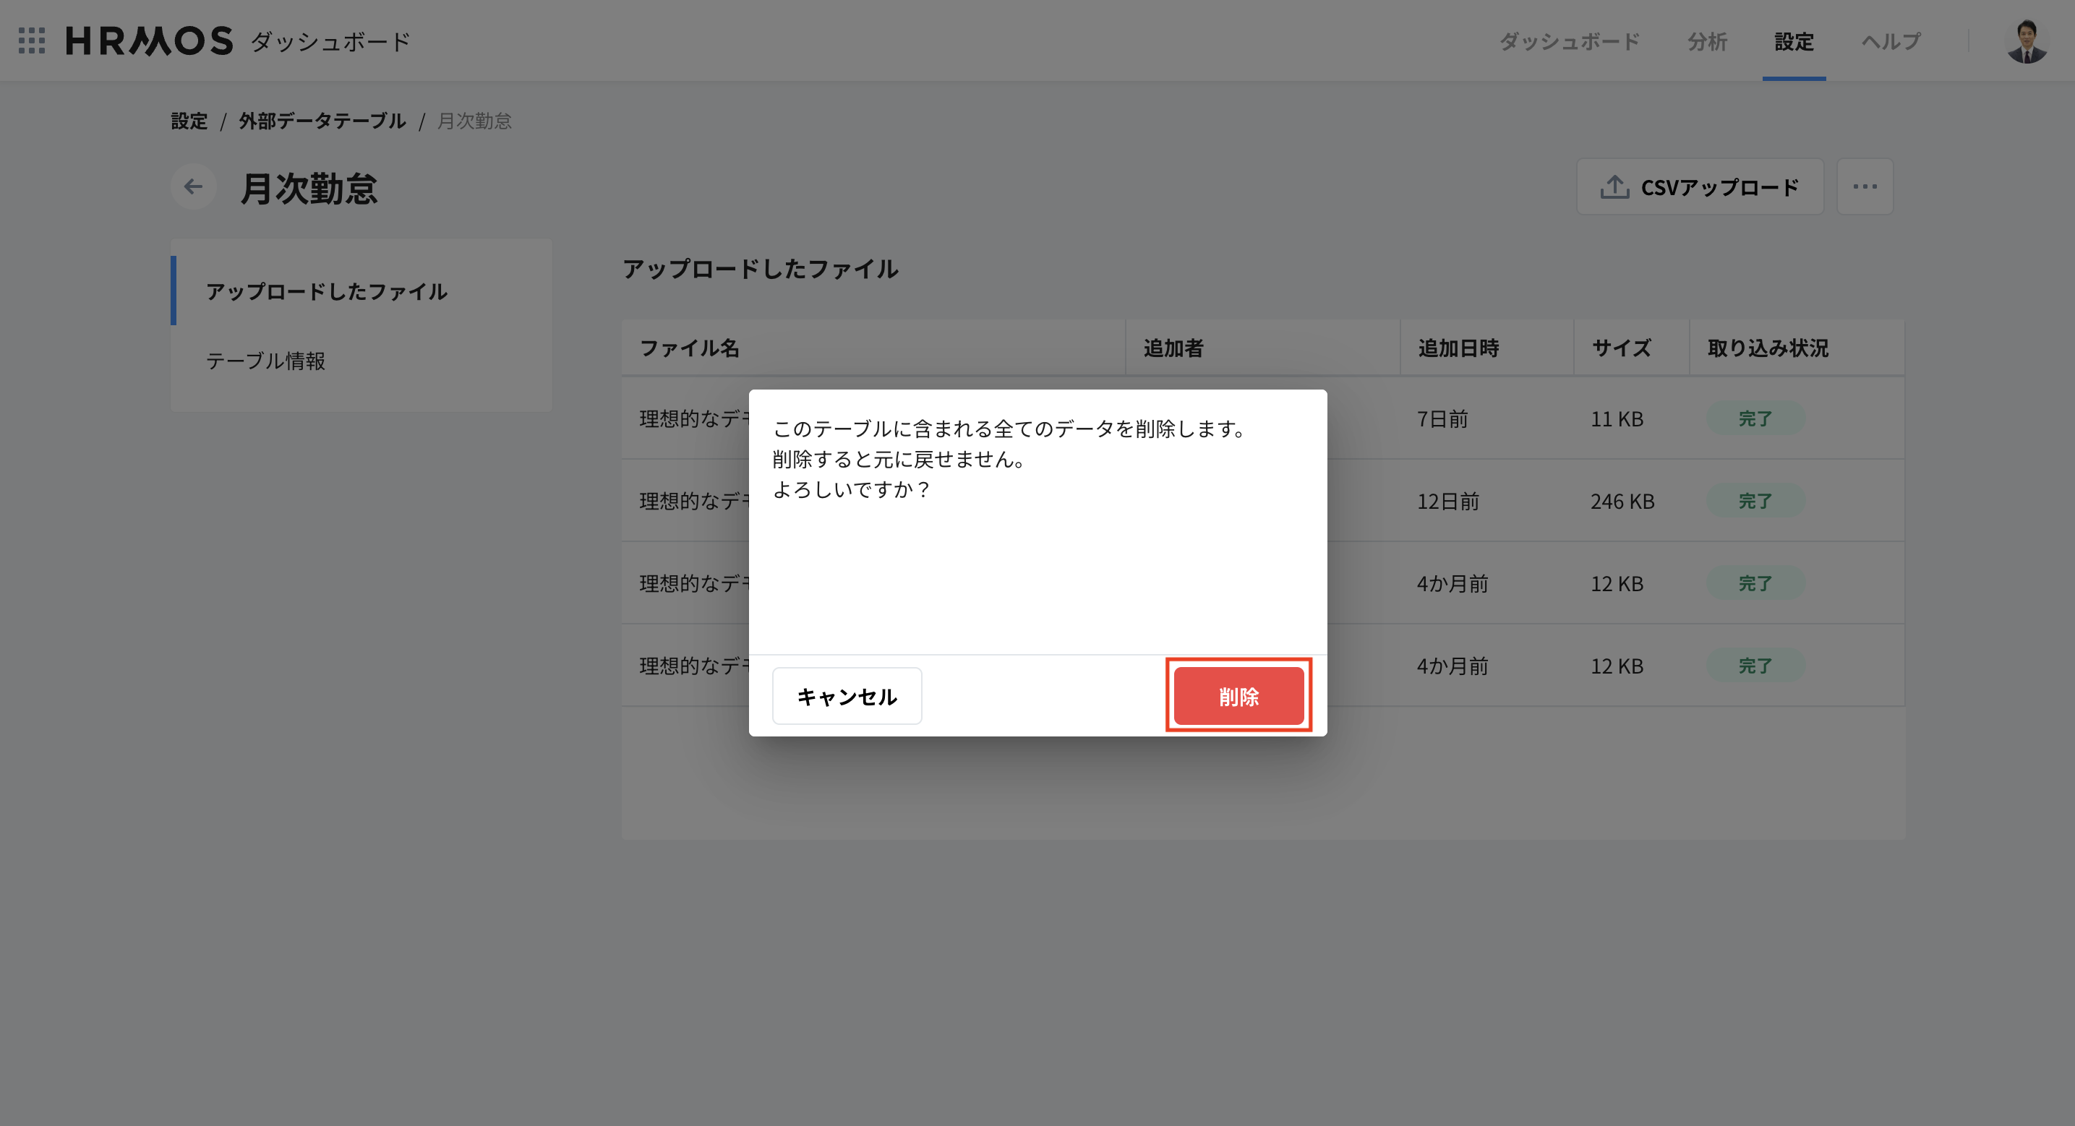
Task: Open the 外部データテーブル breadcrumb link
Action: [322, 120]
